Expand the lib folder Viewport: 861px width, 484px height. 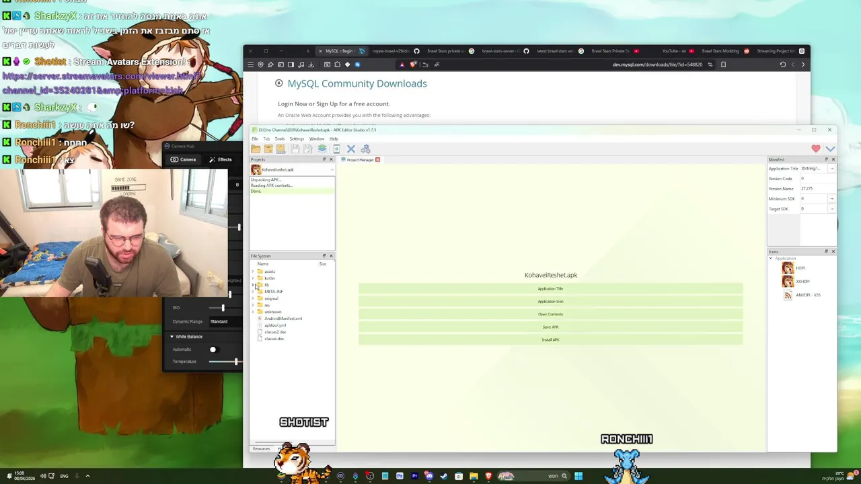click(253, 285)
